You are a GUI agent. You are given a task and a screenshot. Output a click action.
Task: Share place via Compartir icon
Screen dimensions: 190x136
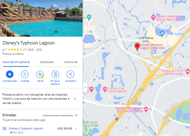pos(70,74)
